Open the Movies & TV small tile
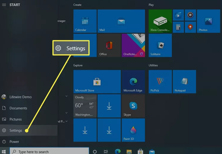The width and height of the screenshot is (222, 154). [x=178, y=15]
